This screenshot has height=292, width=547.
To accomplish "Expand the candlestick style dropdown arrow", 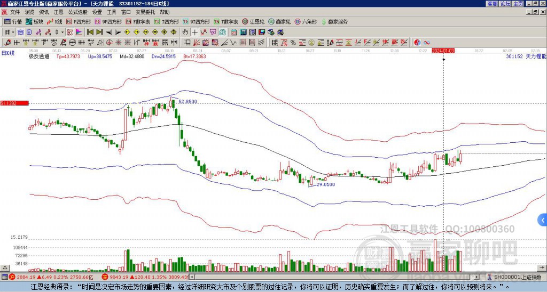I will [62, 32].
